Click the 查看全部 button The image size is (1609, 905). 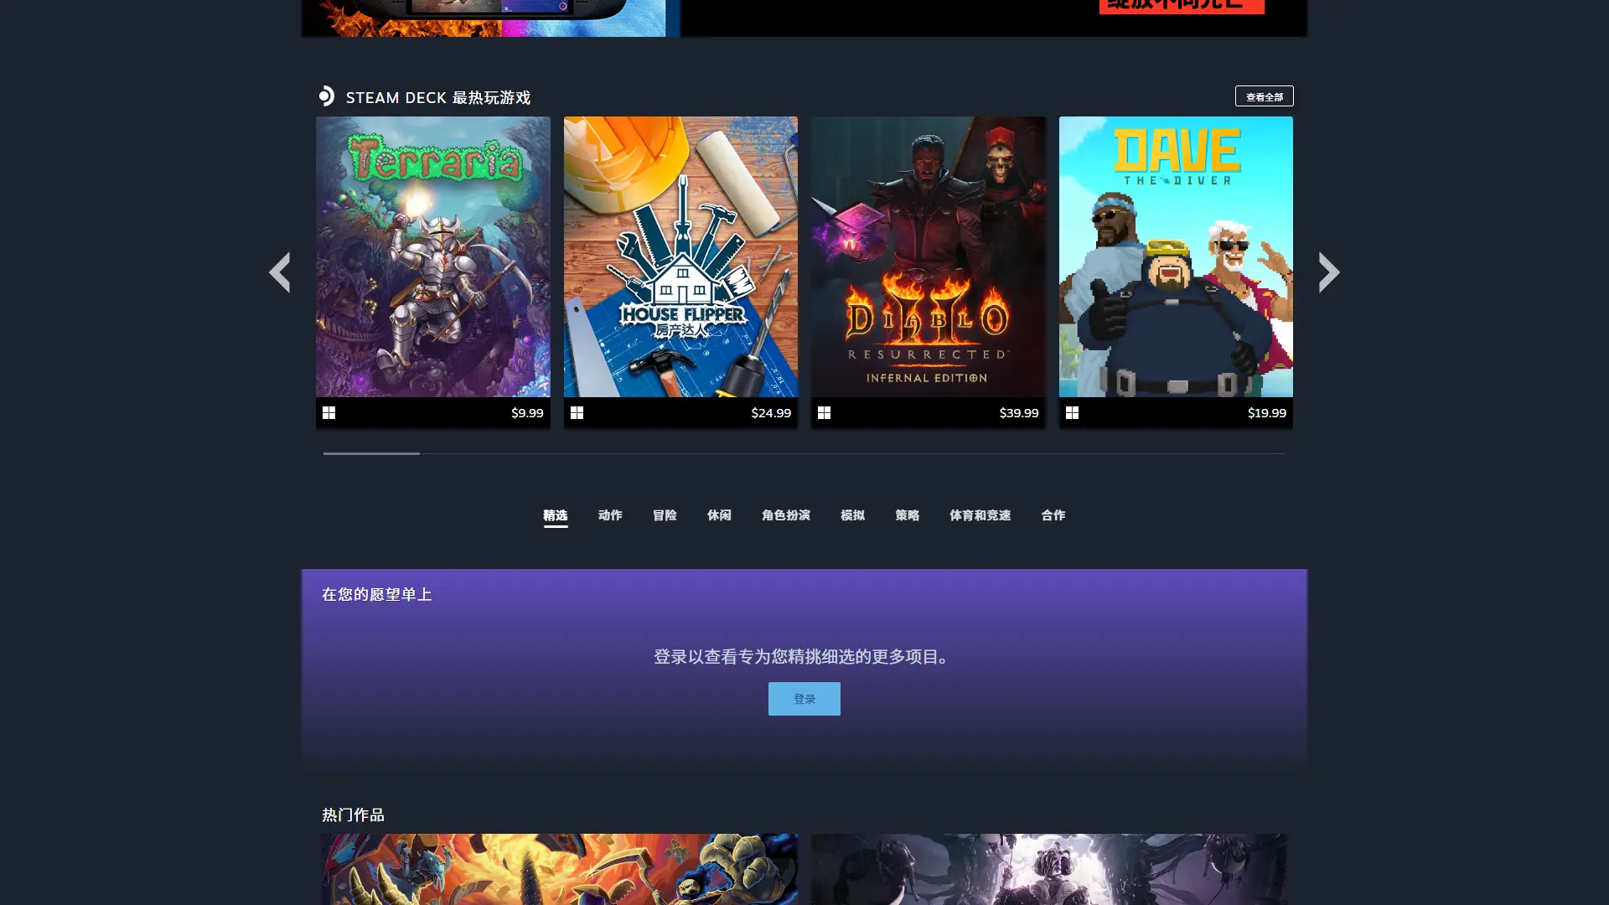coord(1264,96)
